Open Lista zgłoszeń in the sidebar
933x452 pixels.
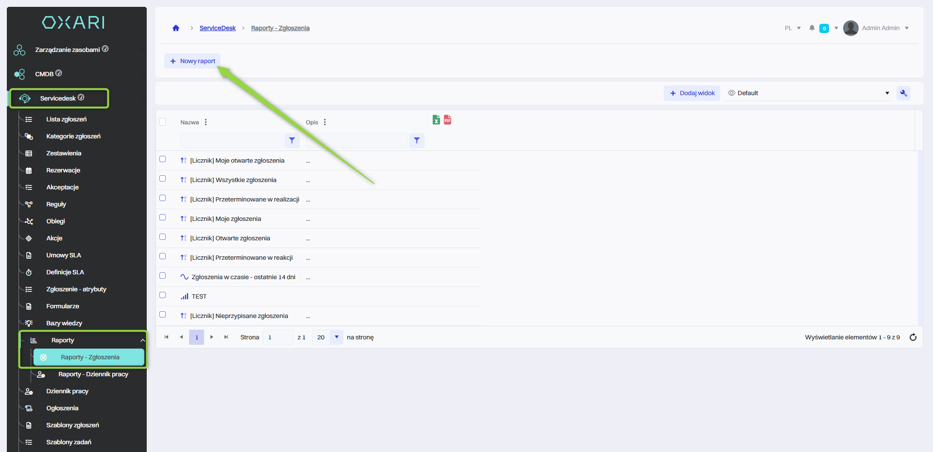(67, 119)
